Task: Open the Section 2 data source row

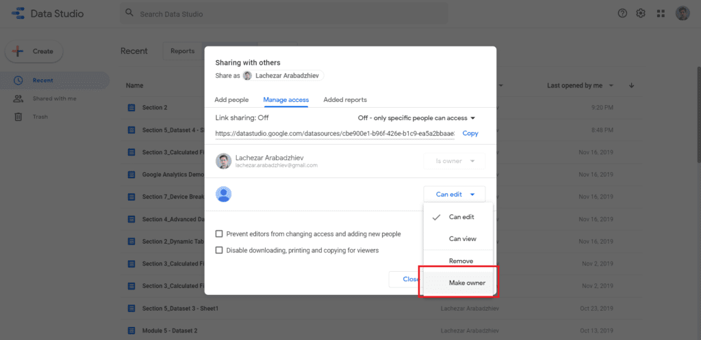Action: 379,107
